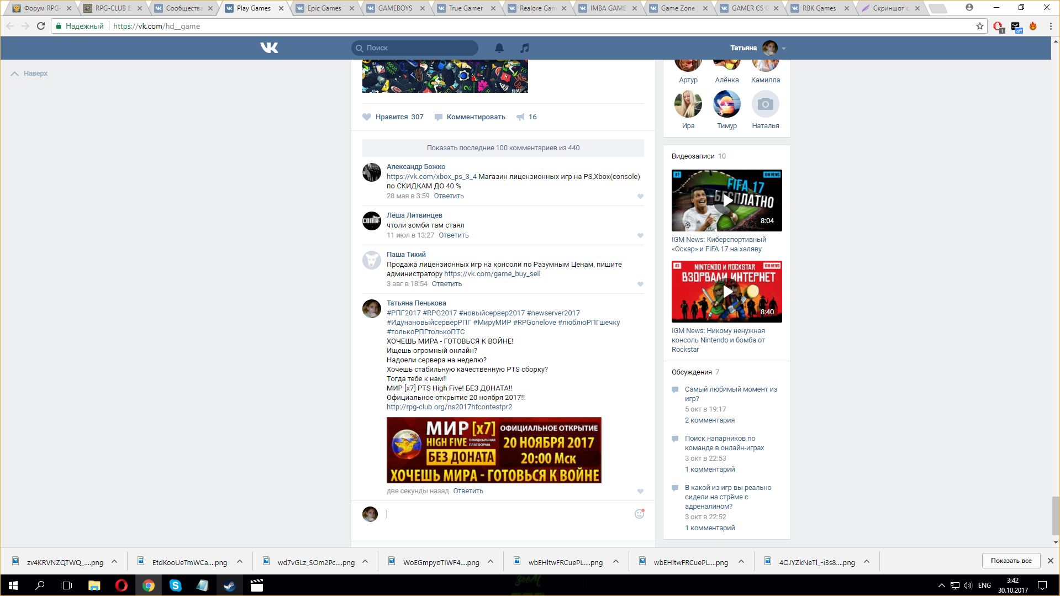
Task: Open the rpg-club.org contest link
Action: coord(449,407)
